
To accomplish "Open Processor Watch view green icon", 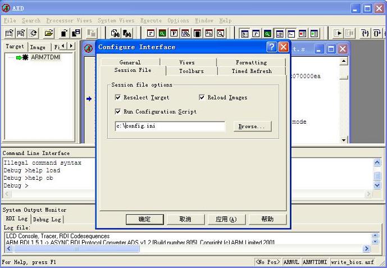I will point(162,33).
